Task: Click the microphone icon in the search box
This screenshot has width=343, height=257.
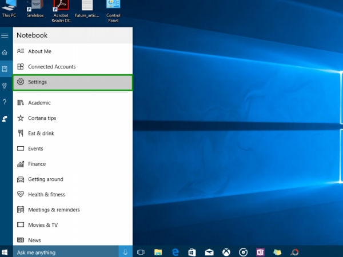Action: tap(126, 252)
